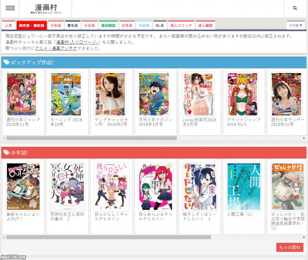Image resolution: width=308 pixels, height=260 pixels.
Task: Open the 週刊少年サンデー cover thumbnail
Action: (286, 94)
